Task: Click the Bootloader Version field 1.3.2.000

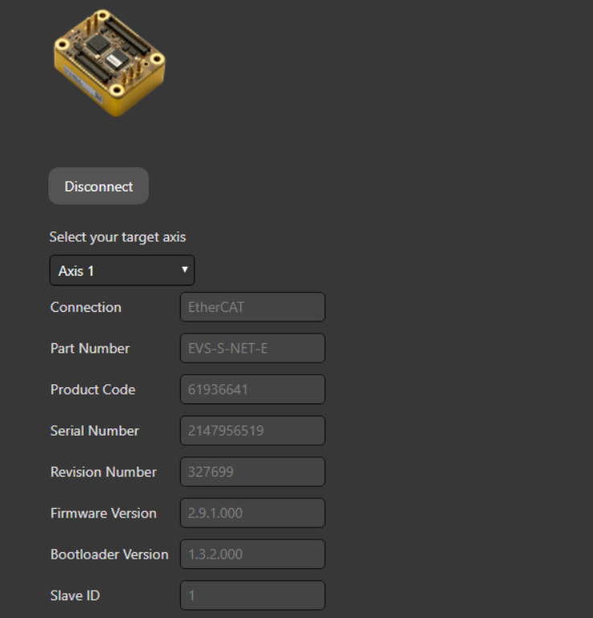Action: [x=252, y=555]
